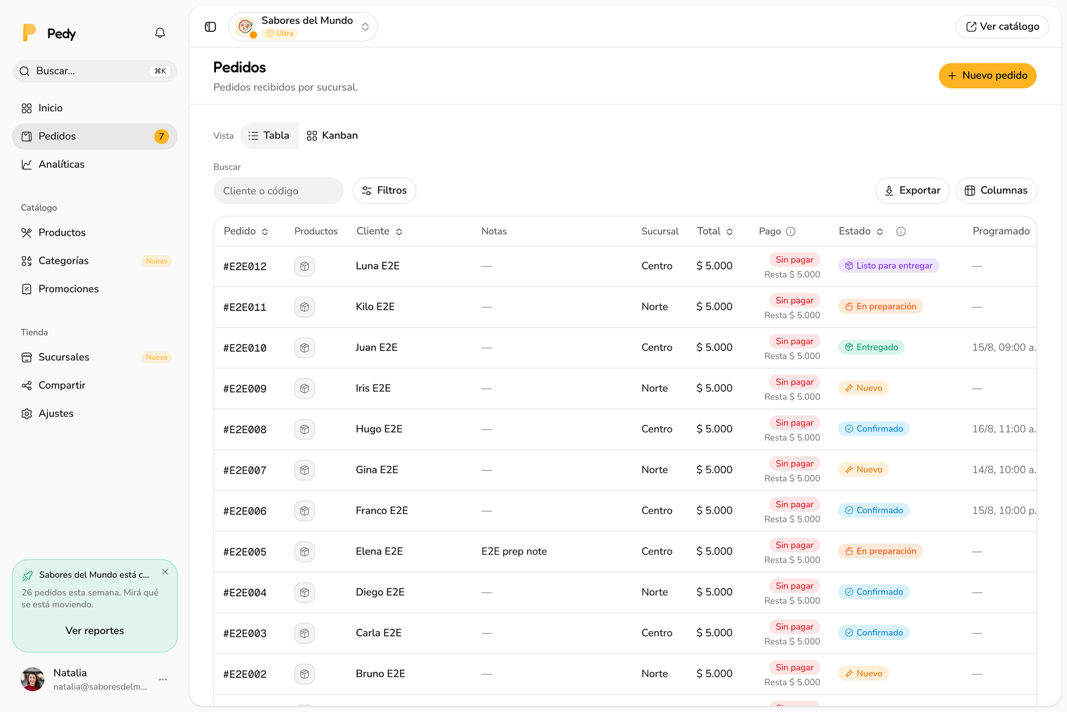Open Compartir in the sidebar

click(95, 386)
